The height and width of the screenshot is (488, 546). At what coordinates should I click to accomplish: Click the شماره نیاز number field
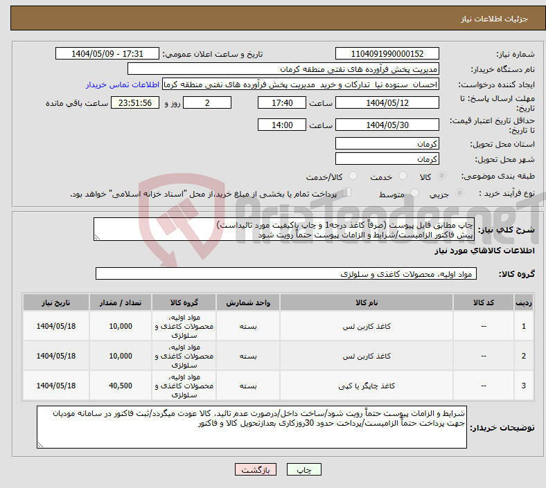pos(387,54)
